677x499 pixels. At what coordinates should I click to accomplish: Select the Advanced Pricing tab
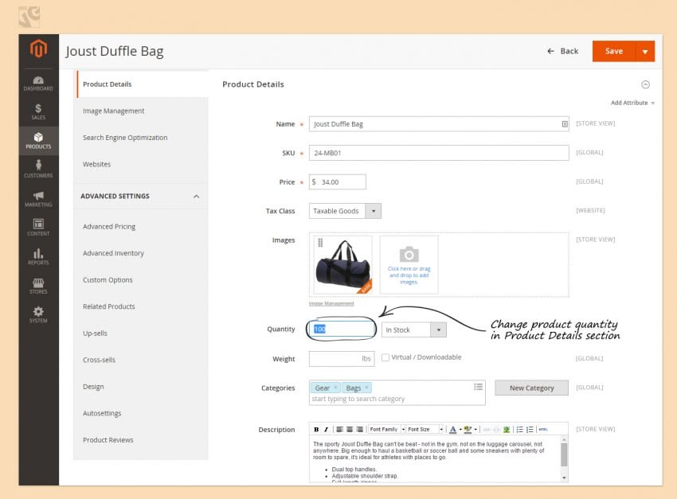pos(142,227)
